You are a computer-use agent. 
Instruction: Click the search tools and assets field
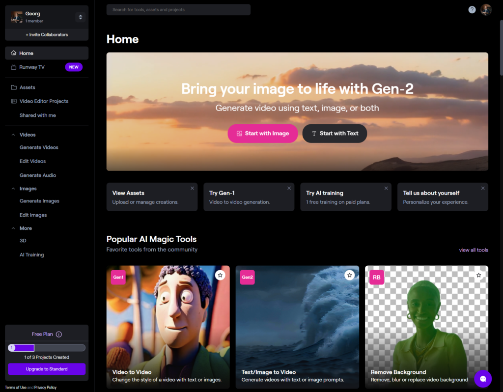pyautogui.click(x=178, y=10)
